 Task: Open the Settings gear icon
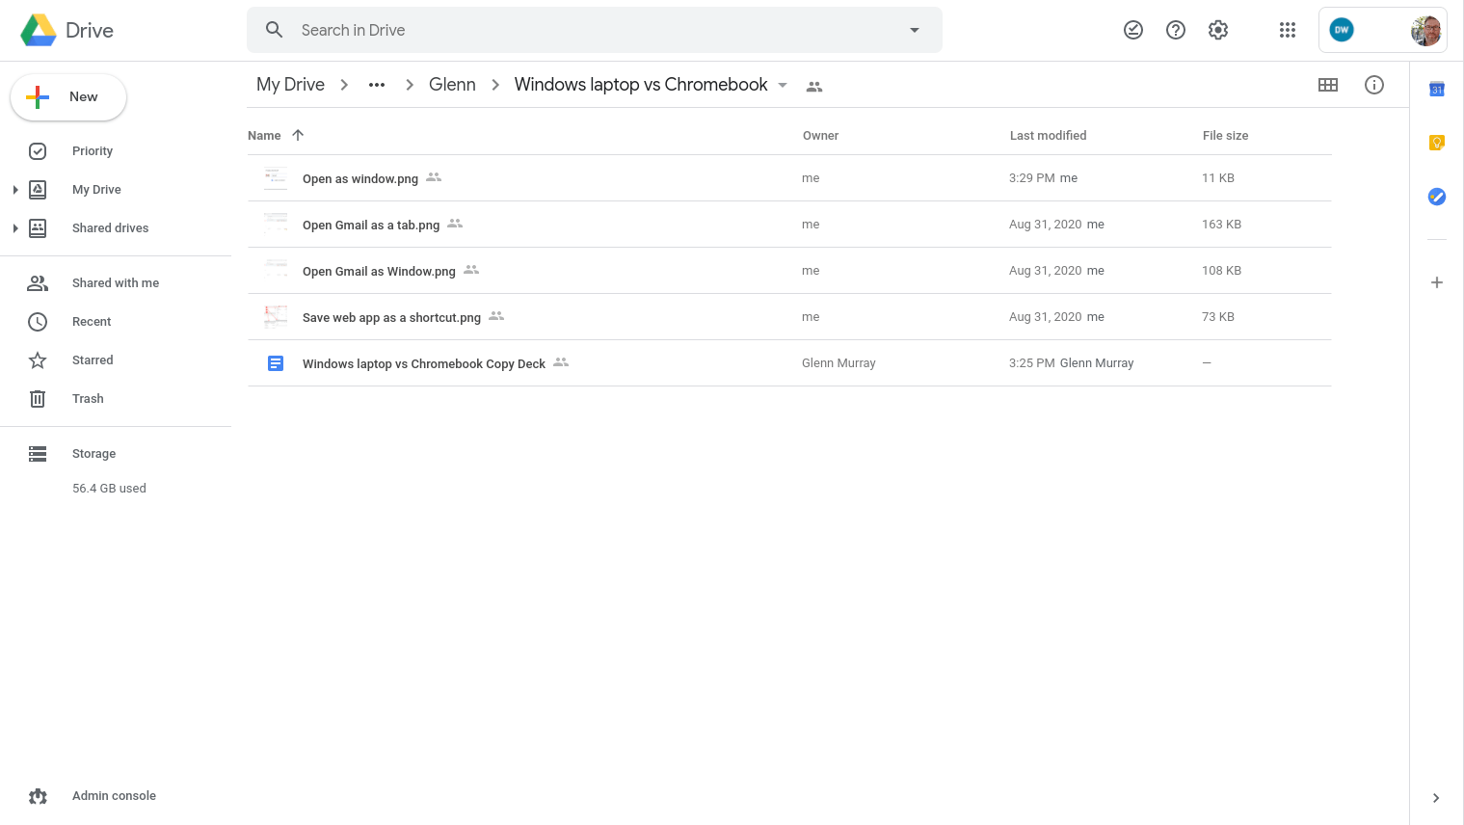1217,30
